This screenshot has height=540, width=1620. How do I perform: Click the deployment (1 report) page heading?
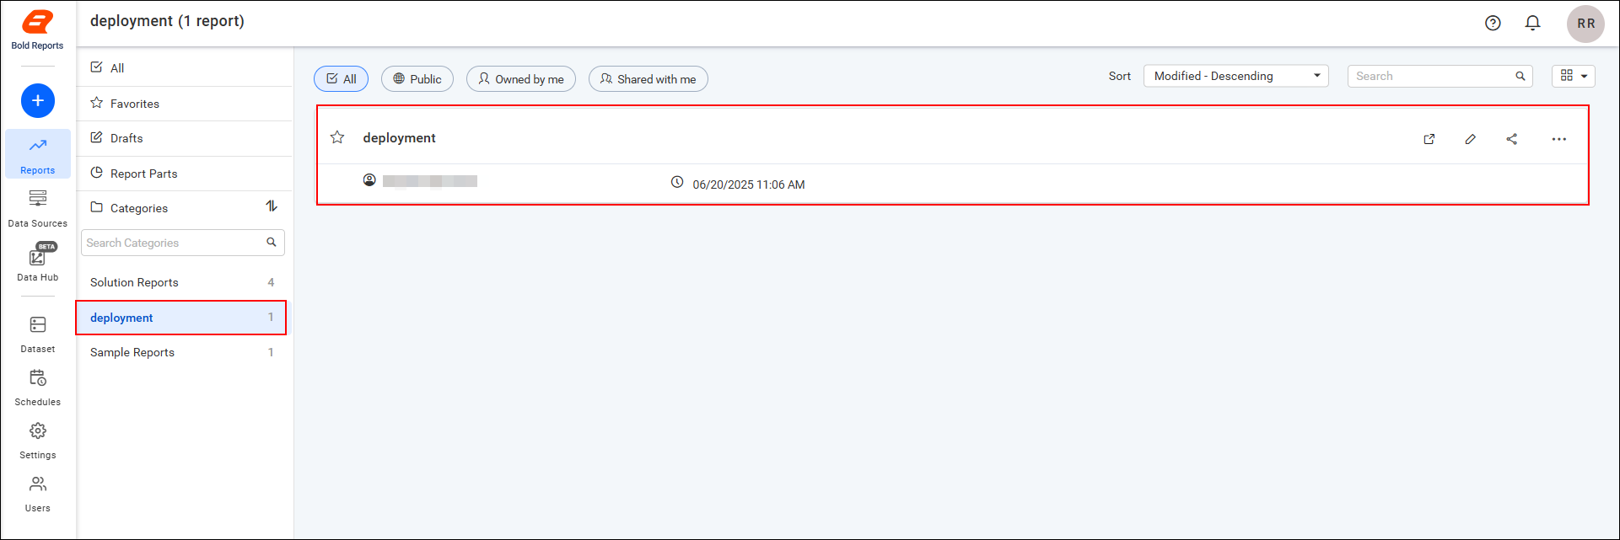[167, 21]
